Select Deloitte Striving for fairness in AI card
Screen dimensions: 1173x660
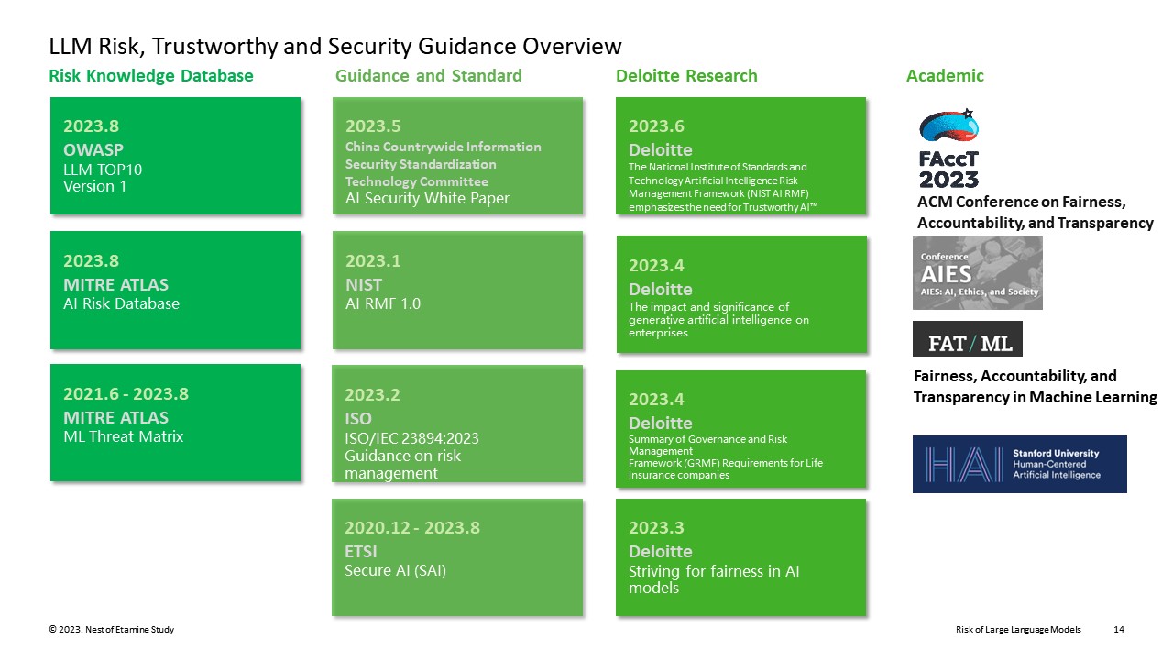(x=741, y=557)
